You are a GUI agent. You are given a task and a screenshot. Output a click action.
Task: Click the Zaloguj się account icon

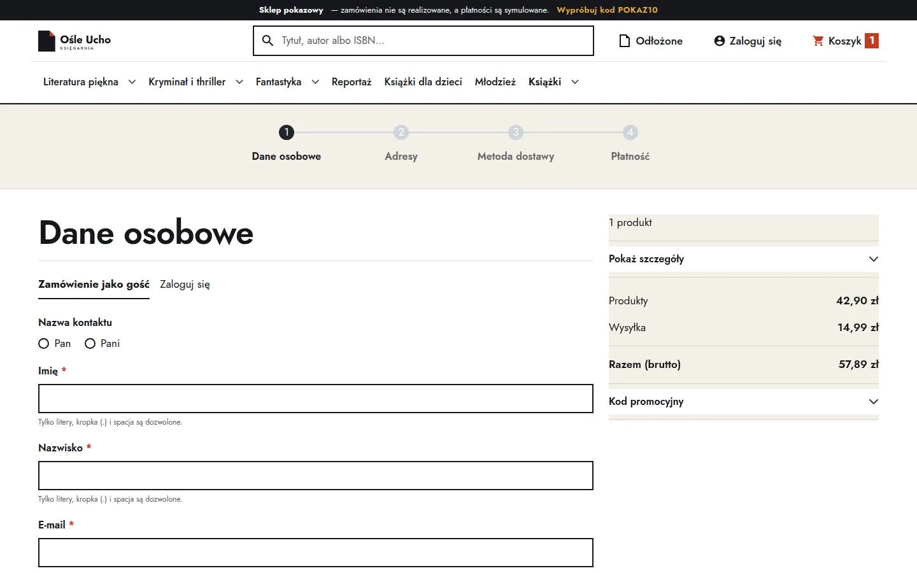tap(720, 41)
